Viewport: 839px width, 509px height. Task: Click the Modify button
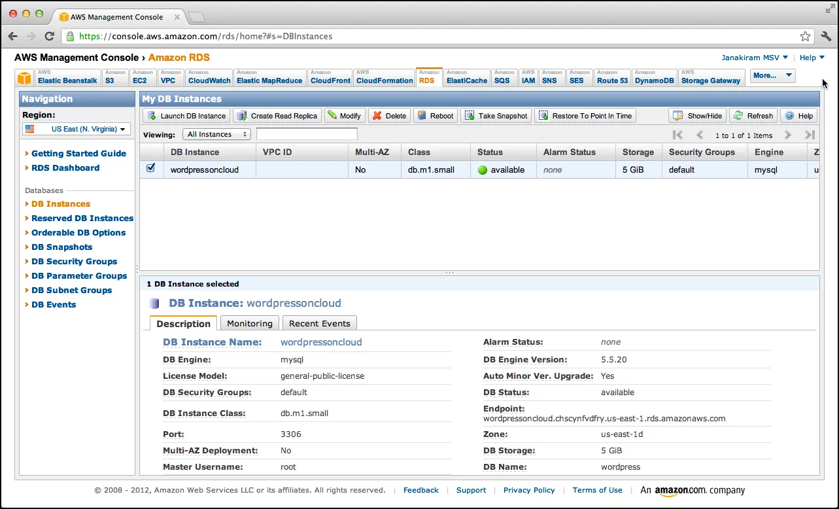[x=344, y=116]
